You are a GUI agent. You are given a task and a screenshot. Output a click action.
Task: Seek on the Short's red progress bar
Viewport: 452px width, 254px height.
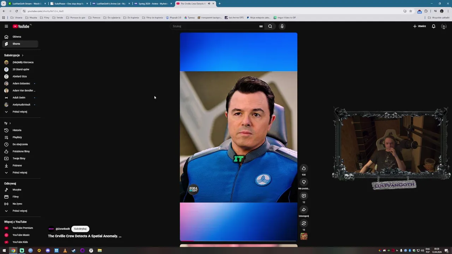pyautogui.click(x=238, y=241)
